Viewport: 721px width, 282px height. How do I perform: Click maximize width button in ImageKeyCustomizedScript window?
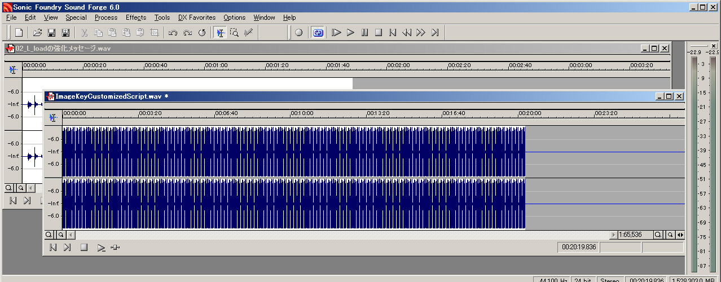(x=680, y=235)
